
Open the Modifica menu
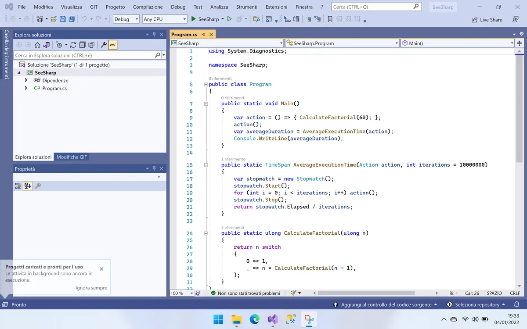click(43, 7)
